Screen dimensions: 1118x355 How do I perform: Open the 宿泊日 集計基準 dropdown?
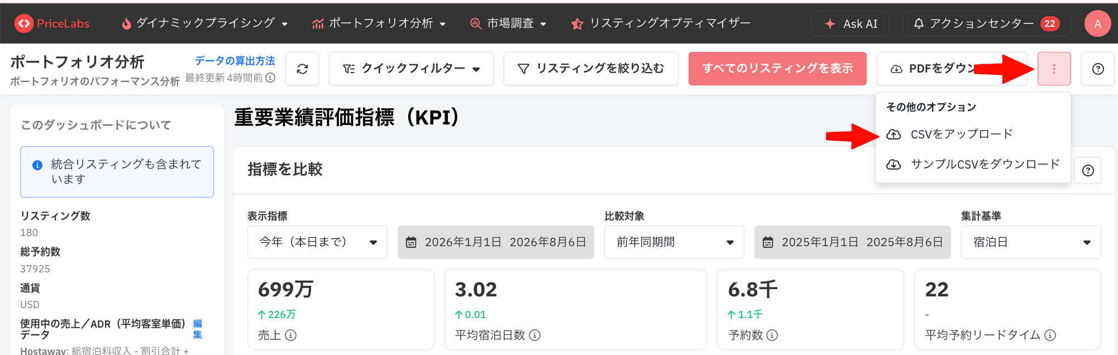tap(1031, 242)
